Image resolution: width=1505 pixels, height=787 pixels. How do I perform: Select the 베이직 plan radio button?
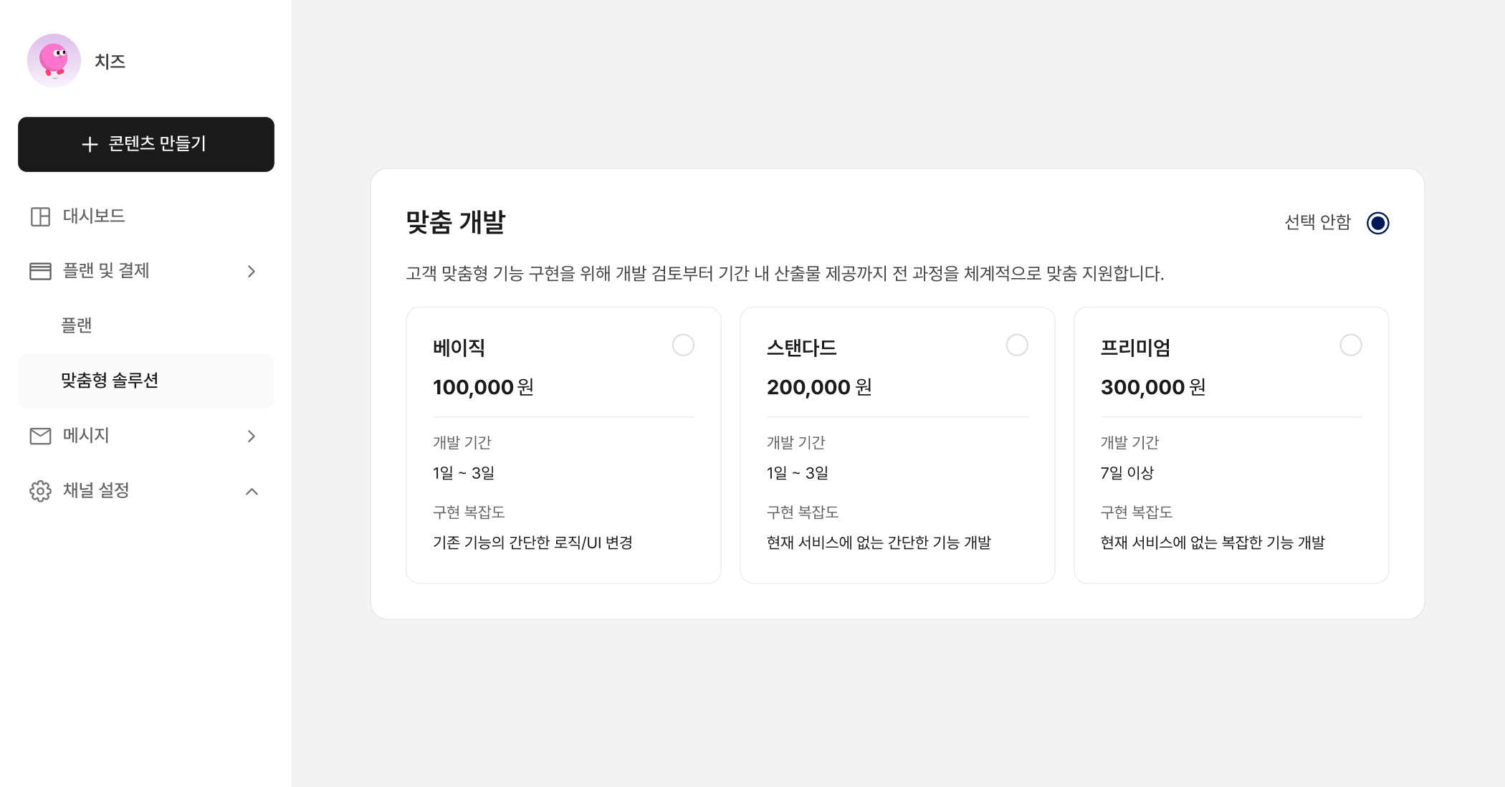tap(683, 345)
